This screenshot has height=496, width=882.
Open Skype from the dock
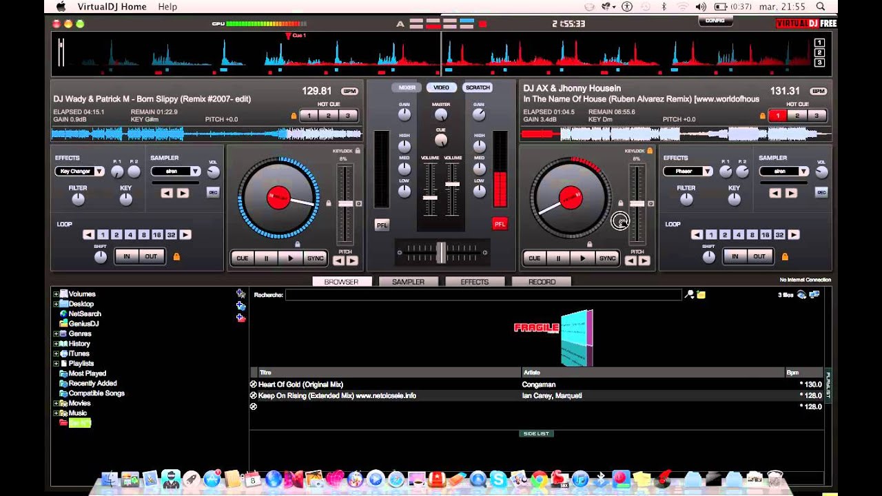[498, 478]
